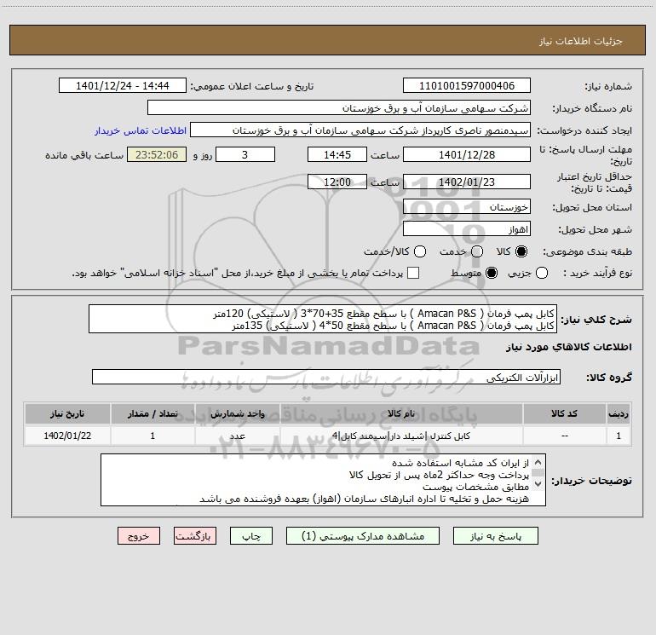
Task: Click the بازگشت back button
Action: point(195,536)
